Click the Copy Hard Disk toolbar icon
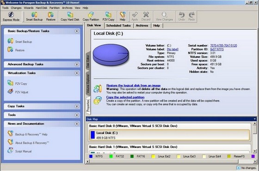The image size is (259, 171). pyautogui.click(x=70, y=17)
